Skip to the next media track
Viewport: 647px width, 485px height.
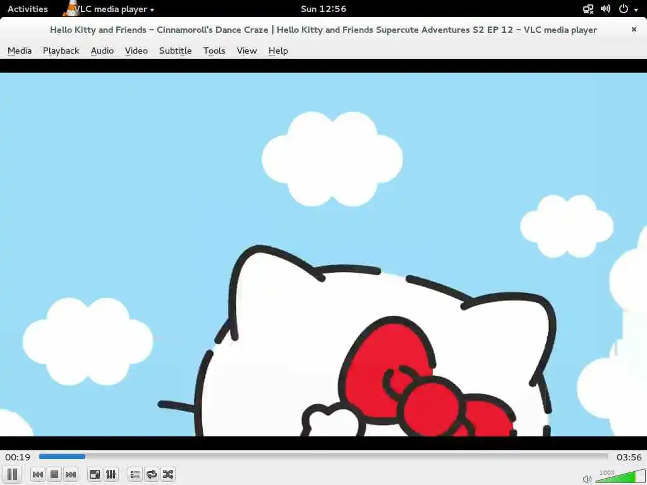(x=71, y=475)
